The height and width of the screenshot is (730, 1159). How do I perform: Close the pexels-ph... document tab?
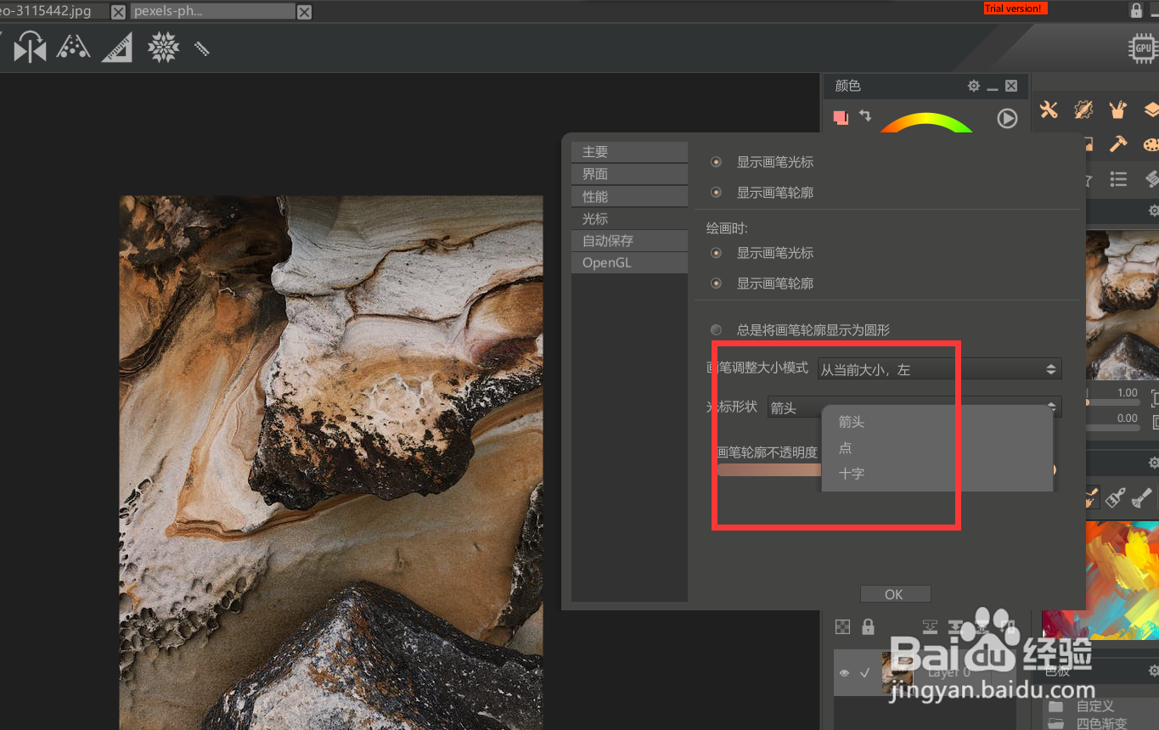pyautogui.click(x=304, y=12)
